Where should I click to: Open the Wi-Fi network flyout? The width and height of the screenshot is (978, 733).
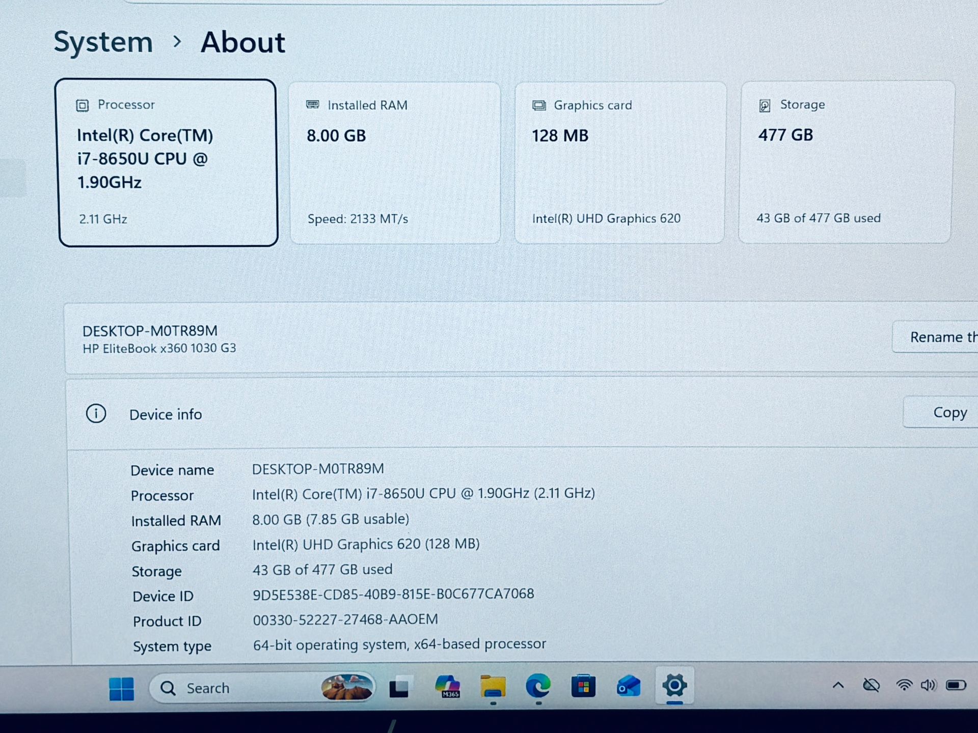tap(904, 685)
